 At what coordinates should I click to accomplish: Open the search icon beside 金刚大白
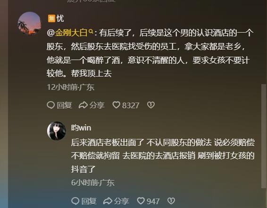click(91, 31)
